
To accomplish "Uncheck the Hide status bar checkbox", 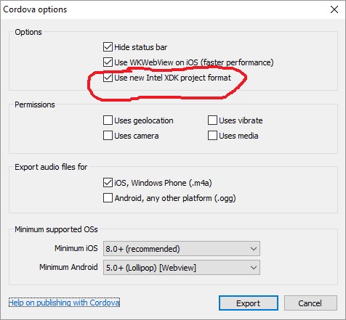I will [x=108, y=47].
